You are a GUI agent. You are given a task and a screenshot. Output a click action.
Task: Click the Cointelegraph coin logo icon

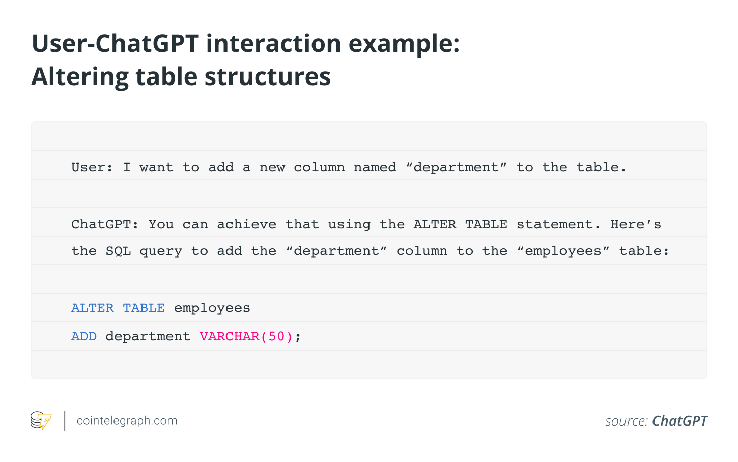point(41,421)
